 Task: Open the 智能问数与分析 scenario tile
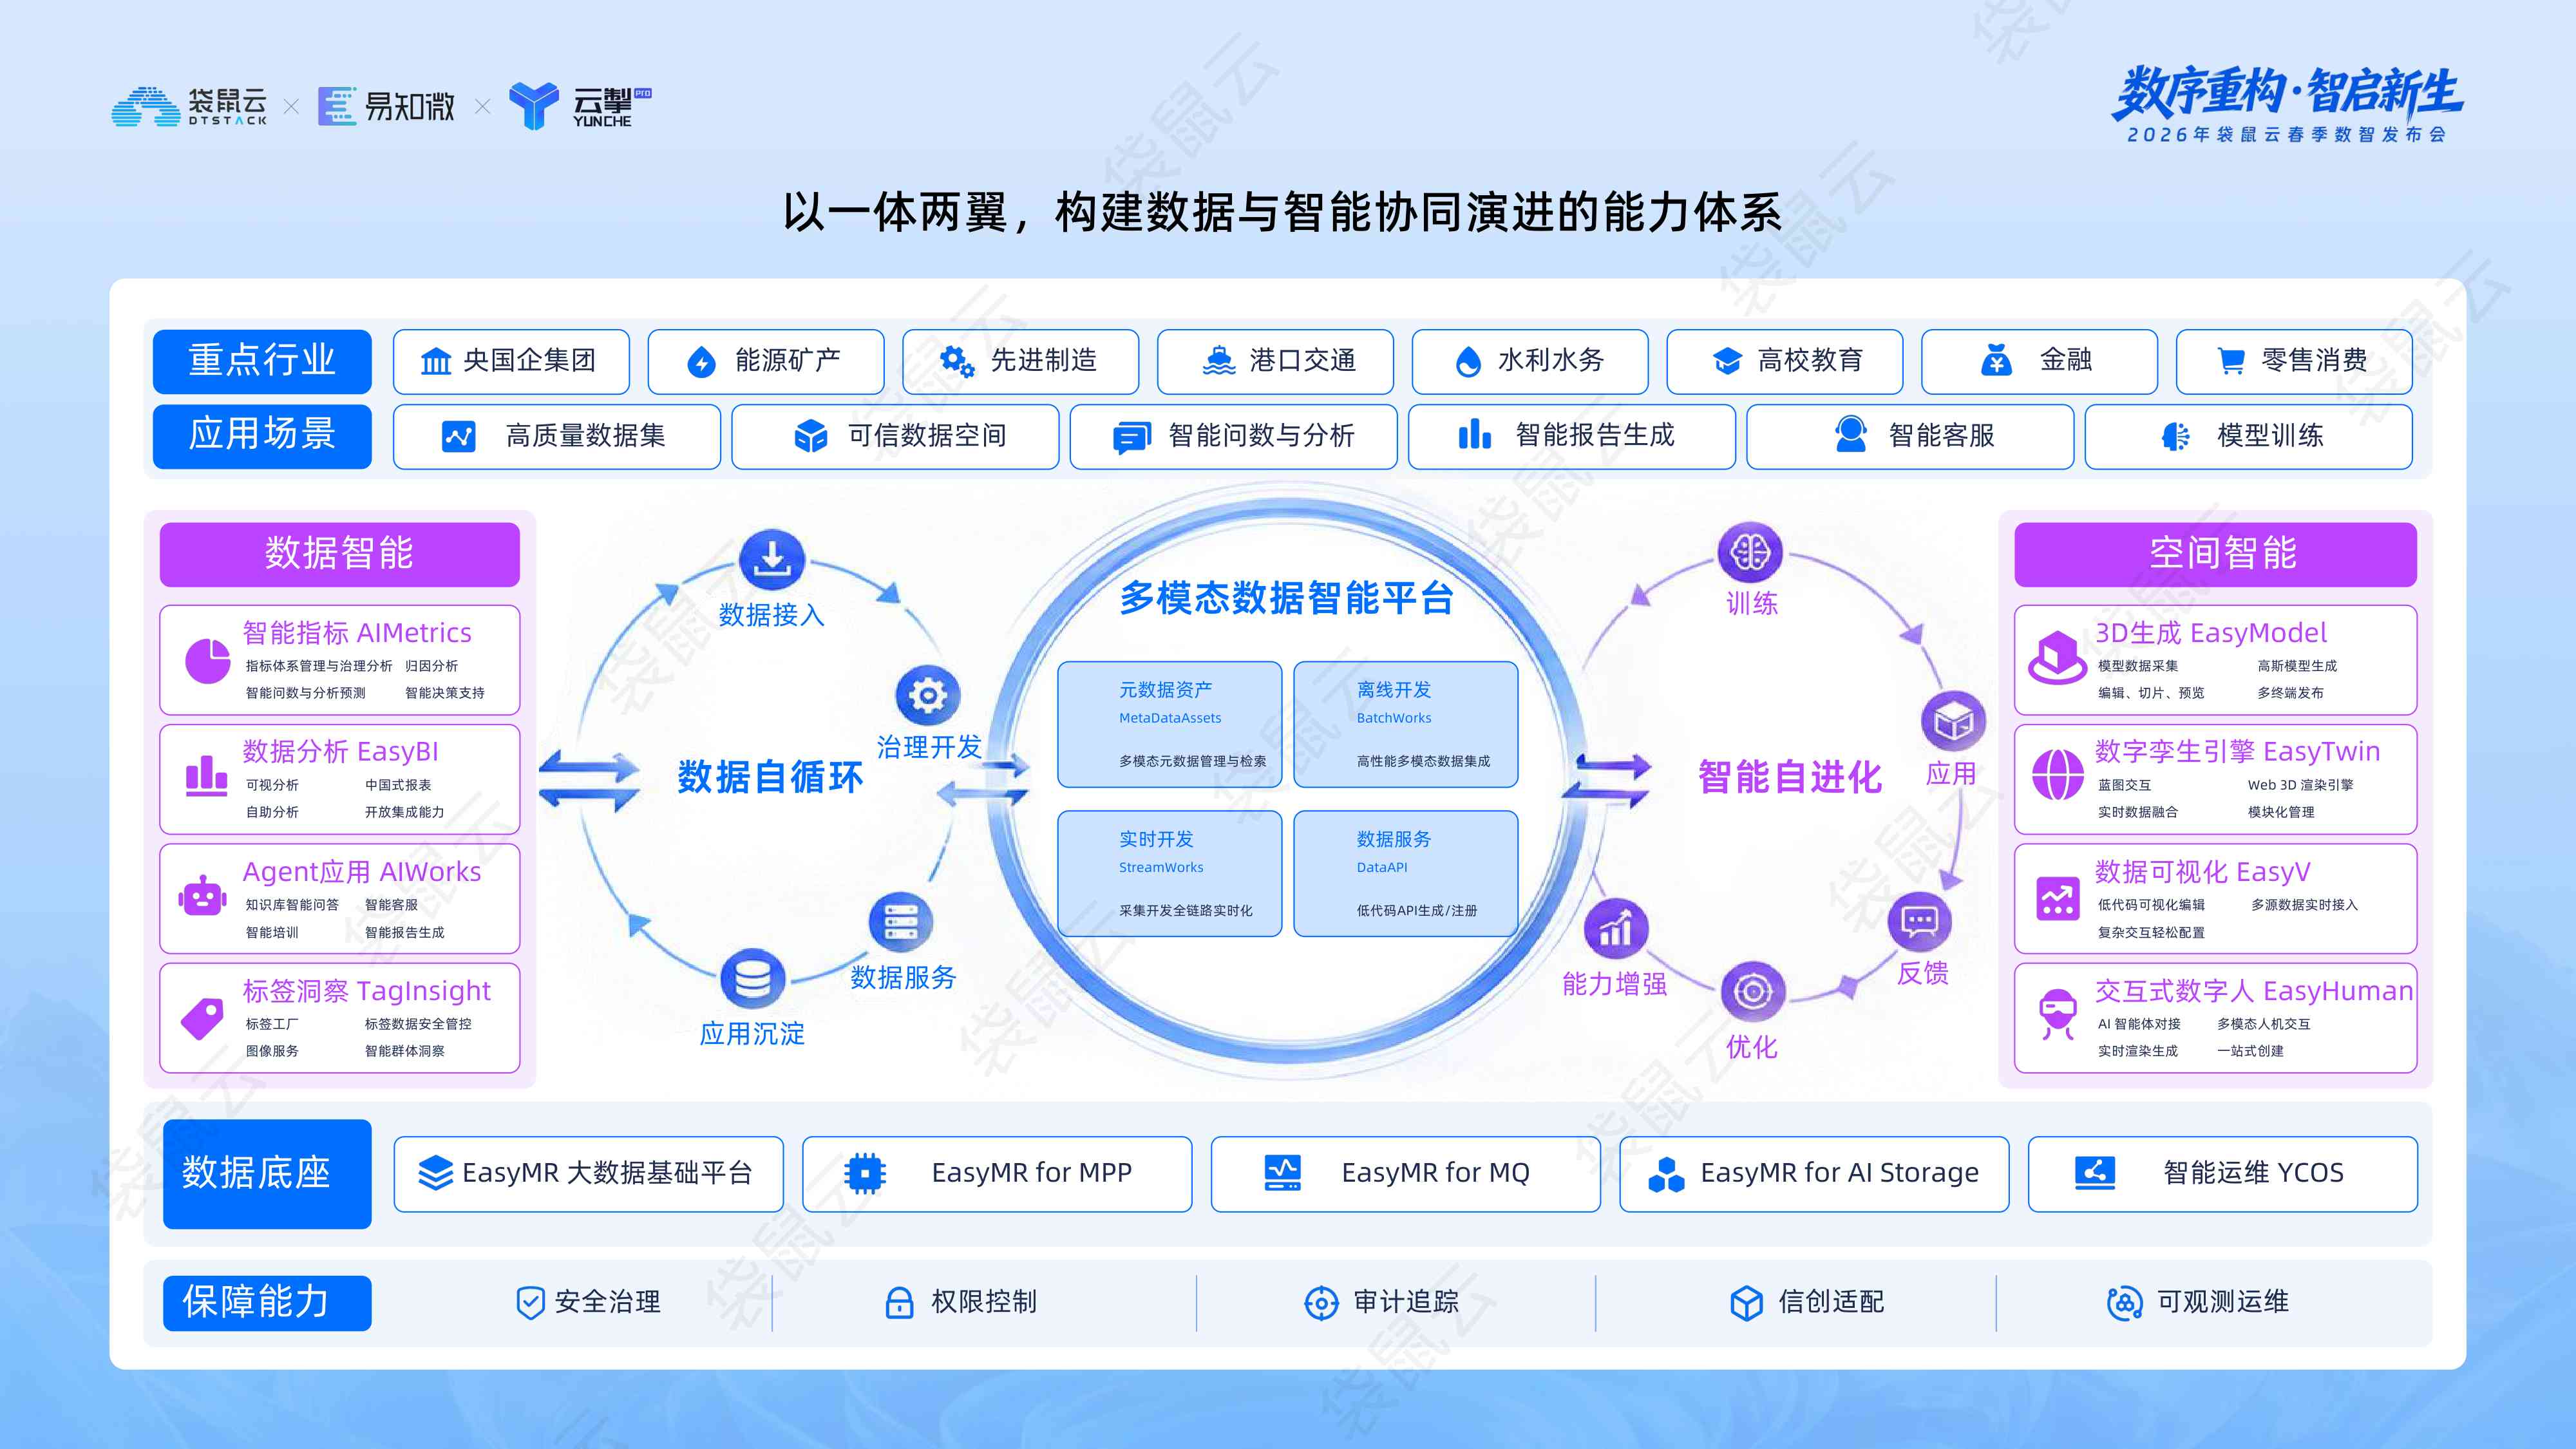click(x=1233, y=436)
